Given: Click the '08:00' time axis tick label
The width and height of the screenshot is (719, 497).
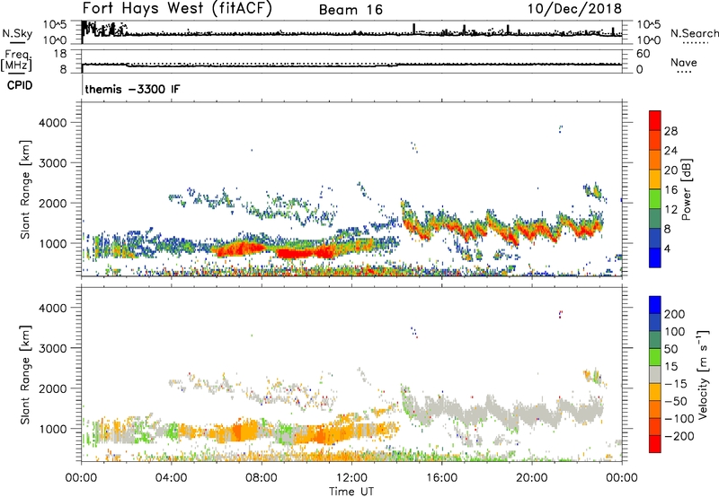Looking at the screenshot, I should pos(262,478).
